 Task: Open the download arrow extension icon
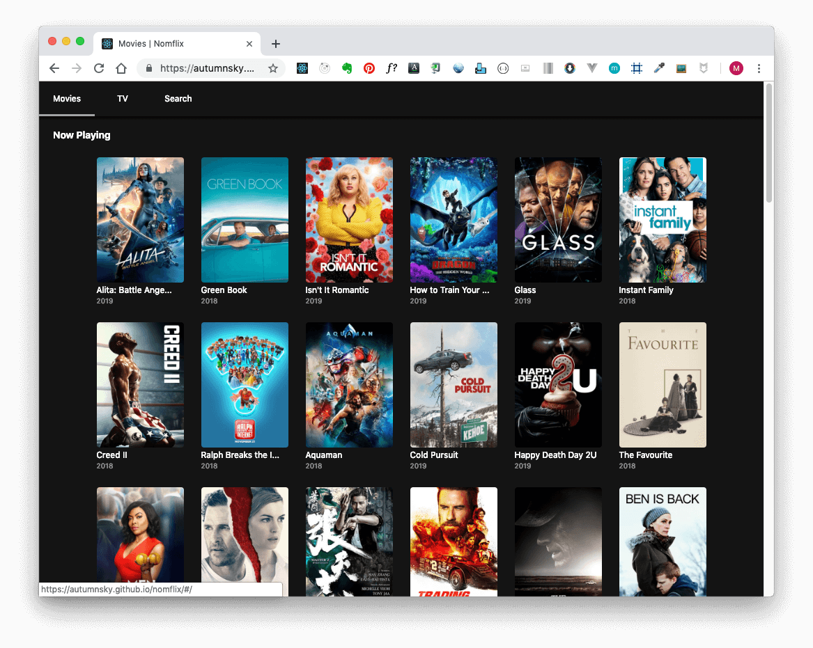coord(570,68)
